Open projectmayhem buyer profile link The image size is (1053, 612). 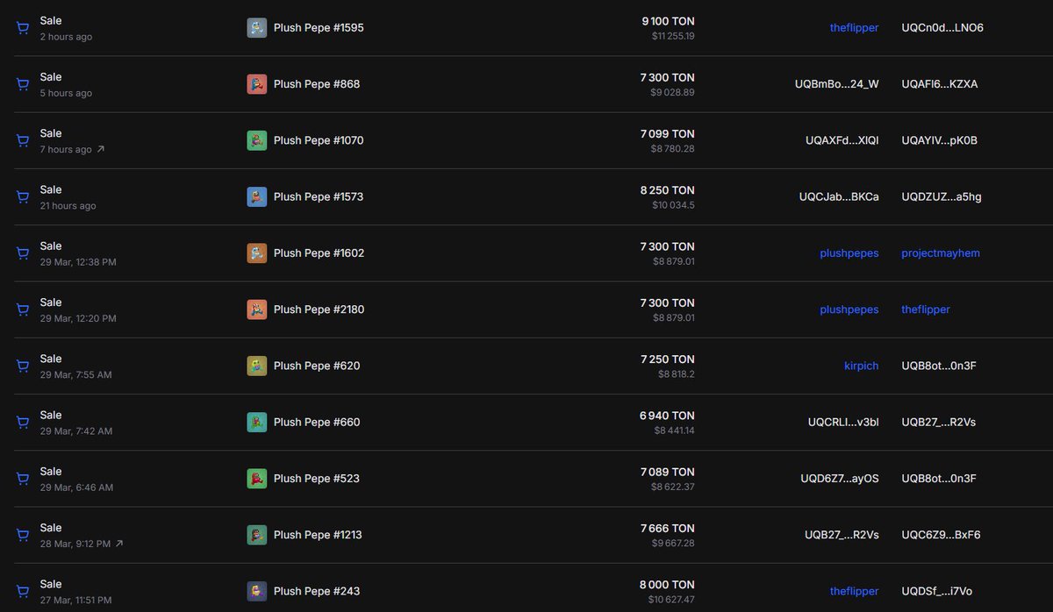(x=941, y=253)
